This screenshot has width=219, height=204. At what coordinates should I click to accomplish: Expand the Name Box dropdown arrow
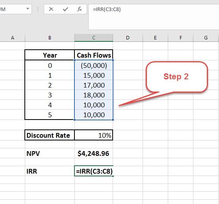pyautogui.click(x=28, y=9)
